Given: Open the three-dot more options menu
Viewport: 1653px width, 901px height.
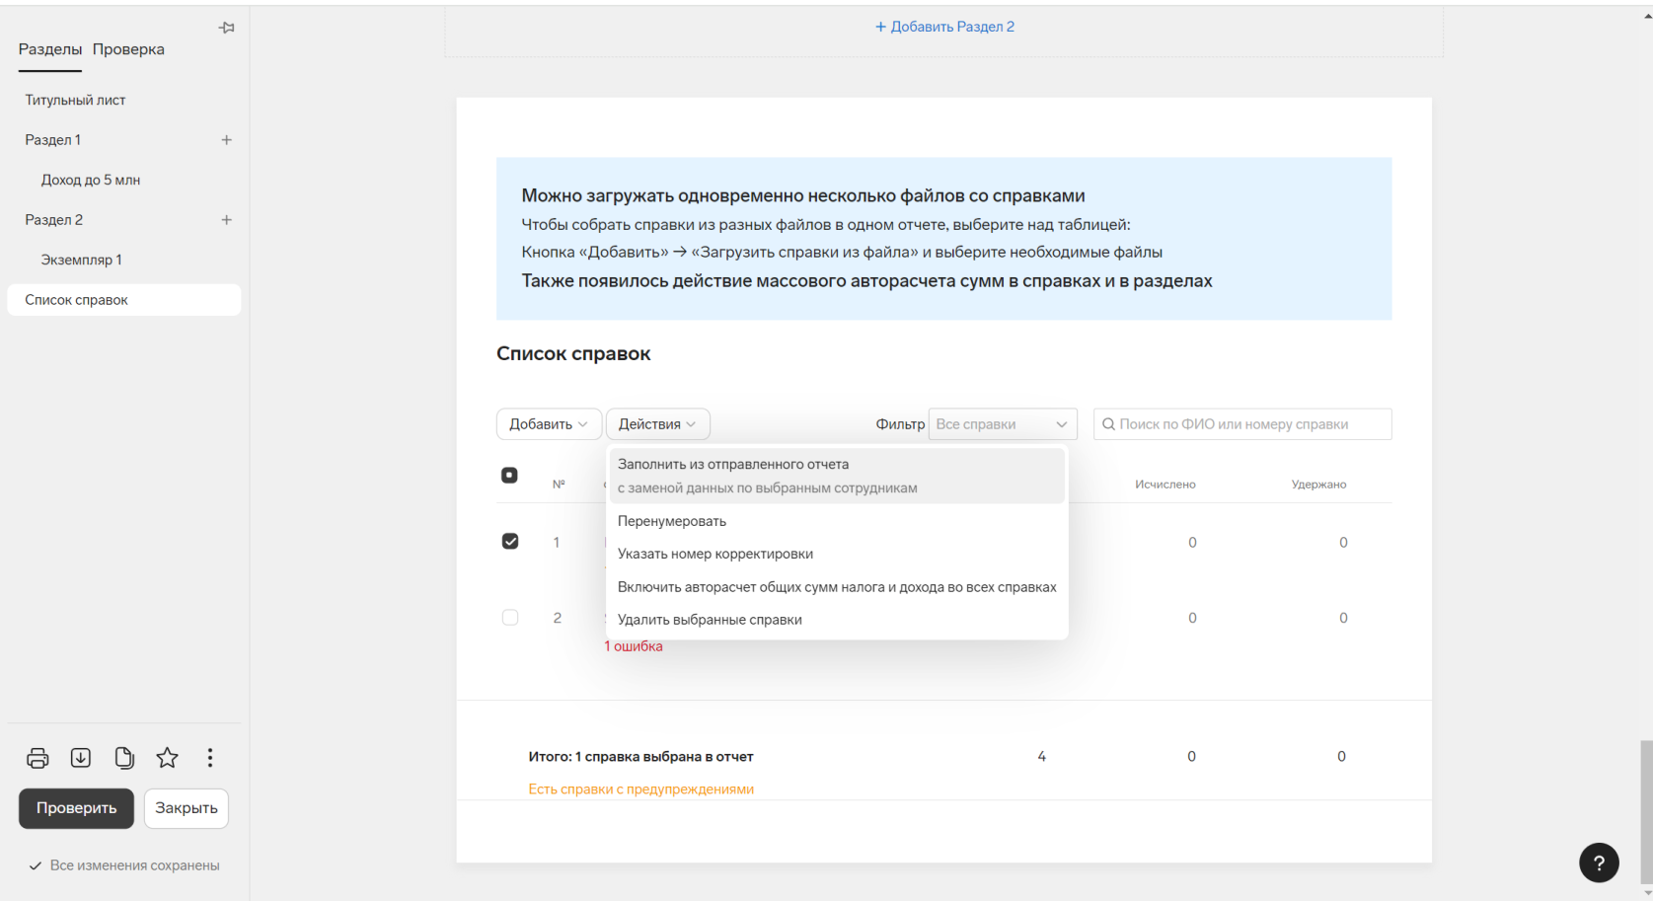Looking at the screenshot, I should pos(210,758).
